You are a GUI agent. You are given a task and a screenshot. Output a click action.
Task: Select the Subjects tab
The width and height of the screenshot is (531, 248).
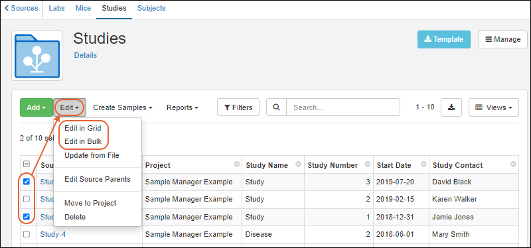point(151,8)
